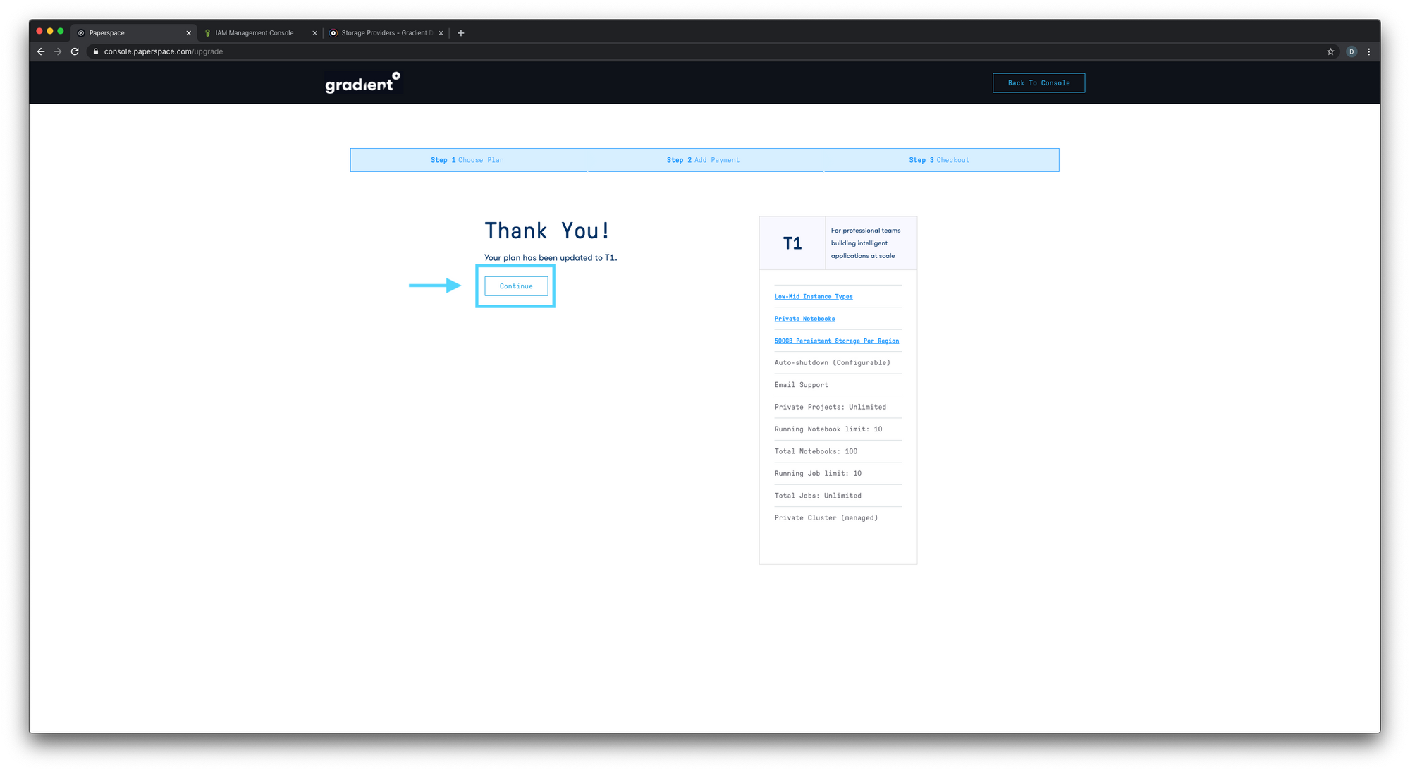Open a new tab with plus icon
Screen dimensions: 1410x772
coord(461,33)
